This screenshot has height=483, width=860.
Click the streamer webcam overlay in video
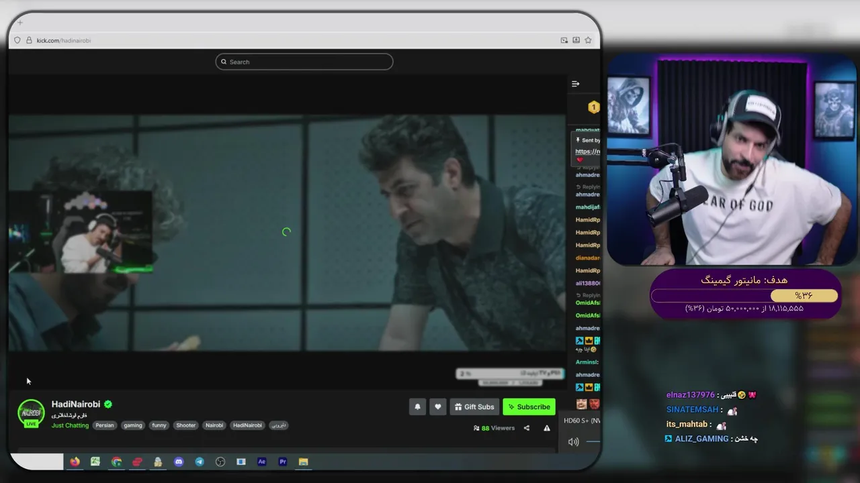coord(82,231)
